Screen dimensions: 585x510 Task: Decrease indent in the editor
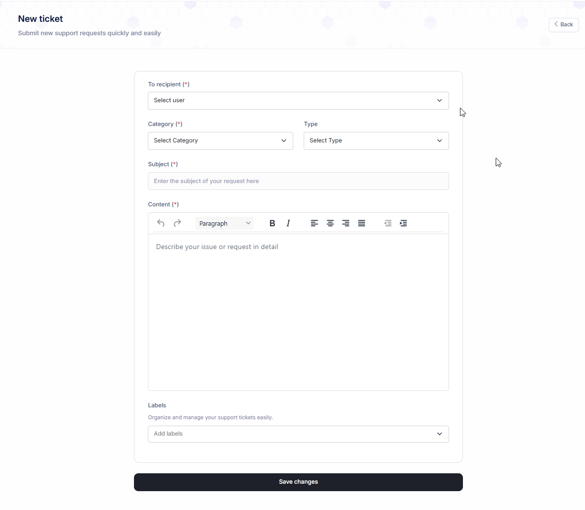[388, 223]
